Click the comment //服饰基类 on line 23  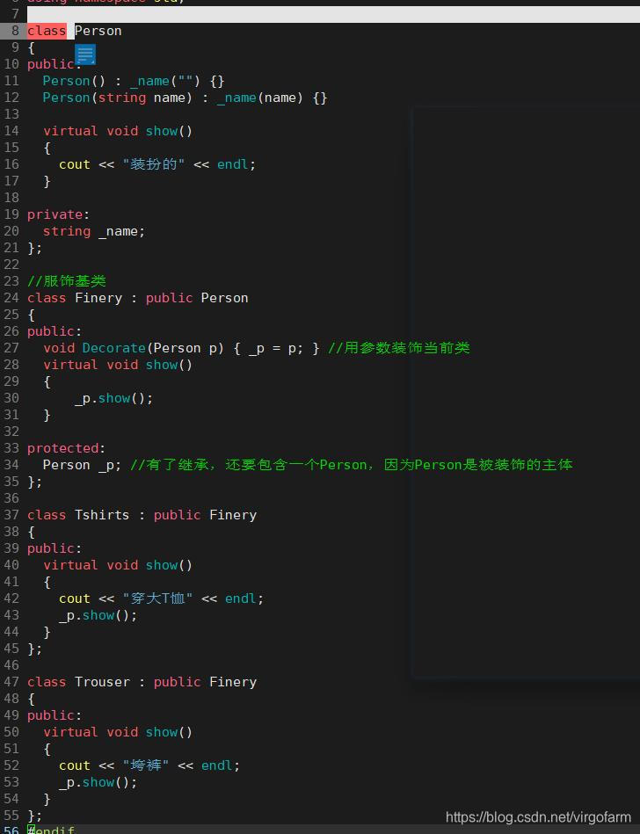coord(67,281)
